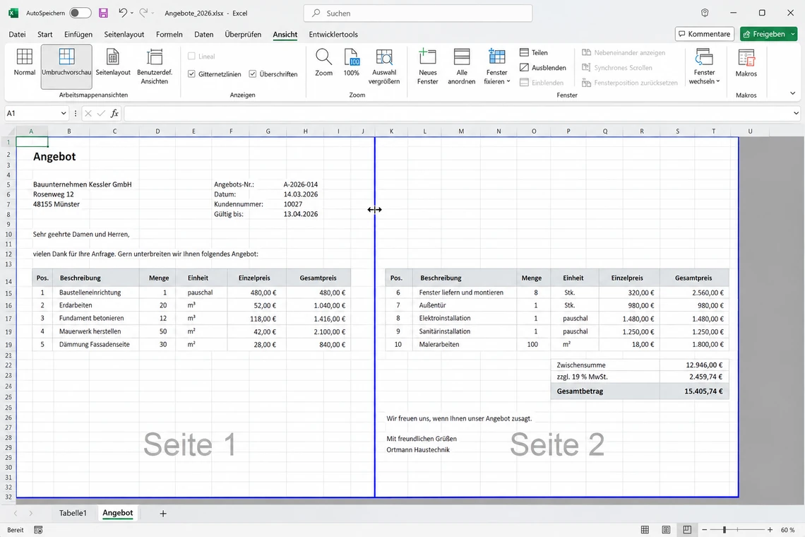Click in the formula bar input
Viewport: 805px width, 537px height.
coord(457,113)
